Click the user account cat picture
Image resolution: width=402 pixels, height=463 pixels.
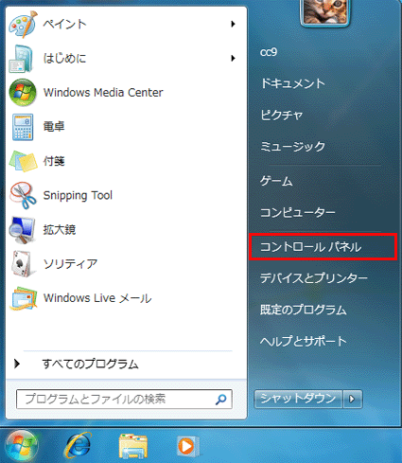click(x=325, y=12)
